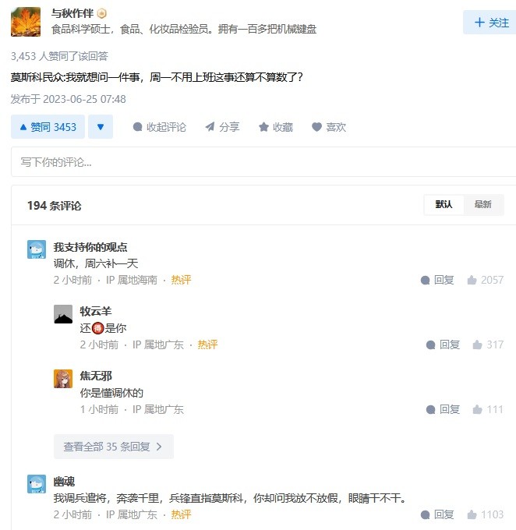Expand 查看全部 35 条回复
This screenshot has height=530, width=516.
tap(114, 447)
